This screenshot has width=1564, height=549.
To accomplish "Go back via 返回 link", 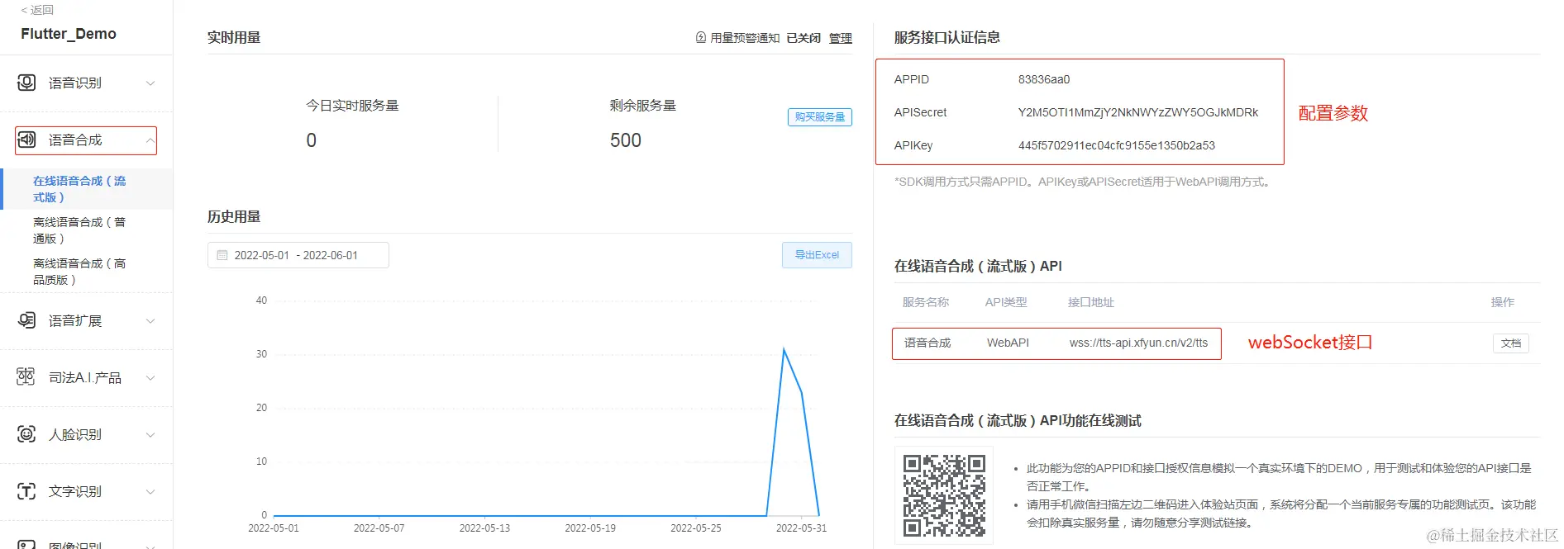I will tap(37, 10).
